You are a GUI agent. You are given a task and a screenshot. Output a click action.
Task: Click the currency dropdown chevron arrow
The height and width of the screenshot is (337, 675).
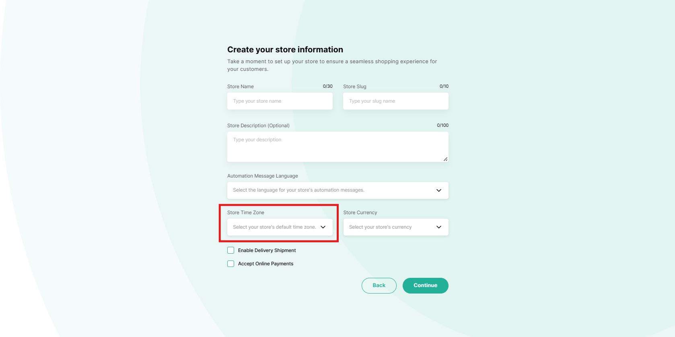click(439, 227)
